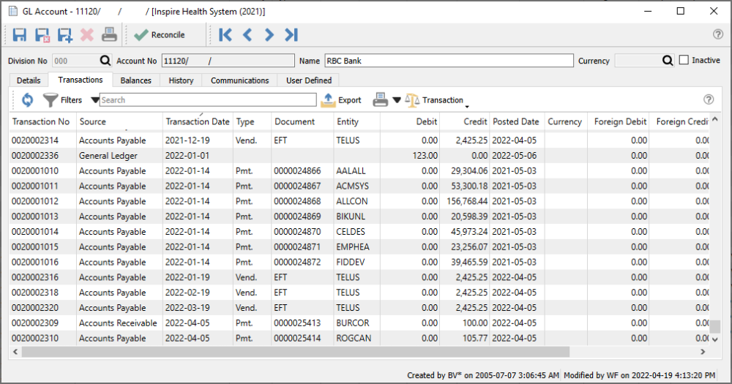
Task: Toggle the Inactive checkbox
Action: point(684,60)
